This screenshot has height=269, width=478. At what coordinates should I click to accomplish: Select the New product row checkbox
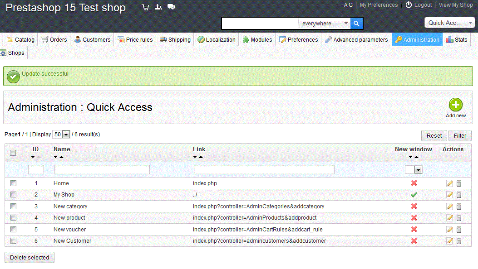click(14, 218)
